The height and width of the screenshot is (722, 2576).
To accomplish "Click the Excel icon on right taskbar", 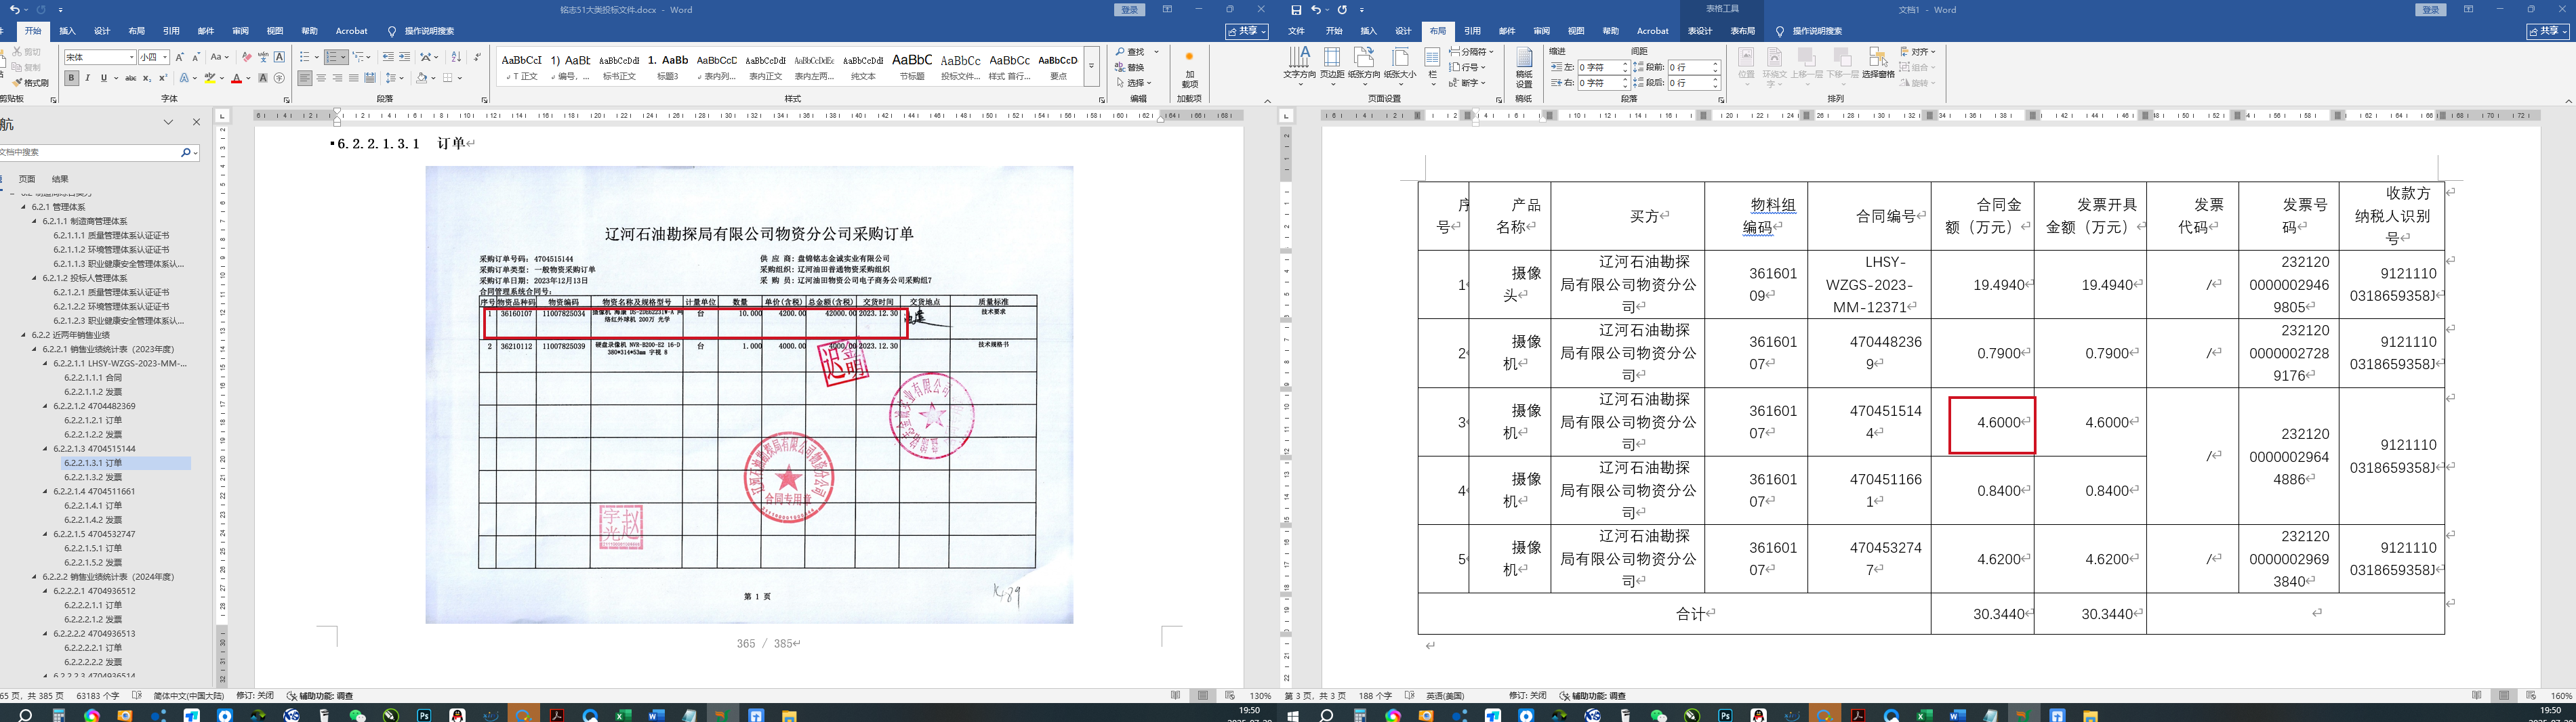I will point(1924,716).
